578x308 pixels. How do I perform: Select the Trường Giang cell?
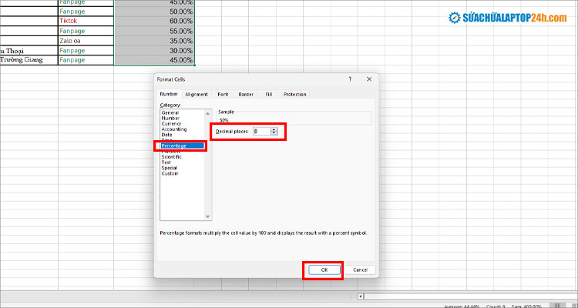(x=29, y=60)
